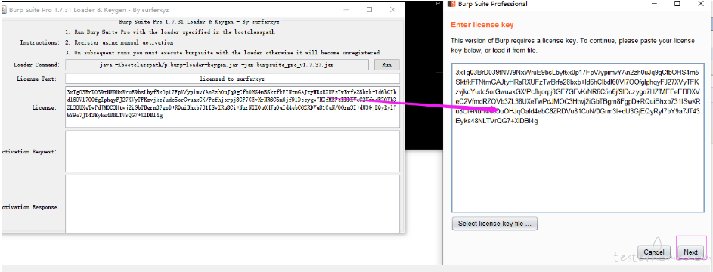Click Cancel in Burp Suite Professional dialog

click(654, 252)
